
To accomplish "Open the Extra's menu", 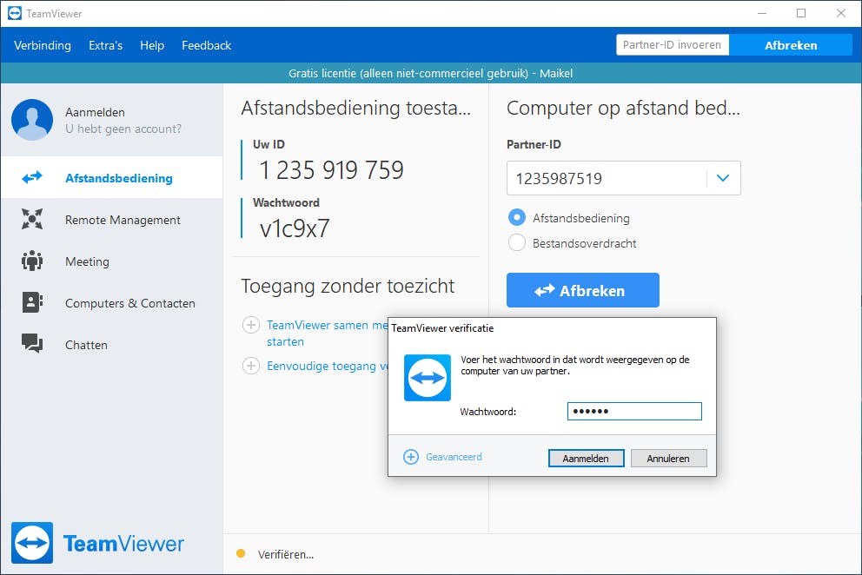I will [x=105, y=45].
